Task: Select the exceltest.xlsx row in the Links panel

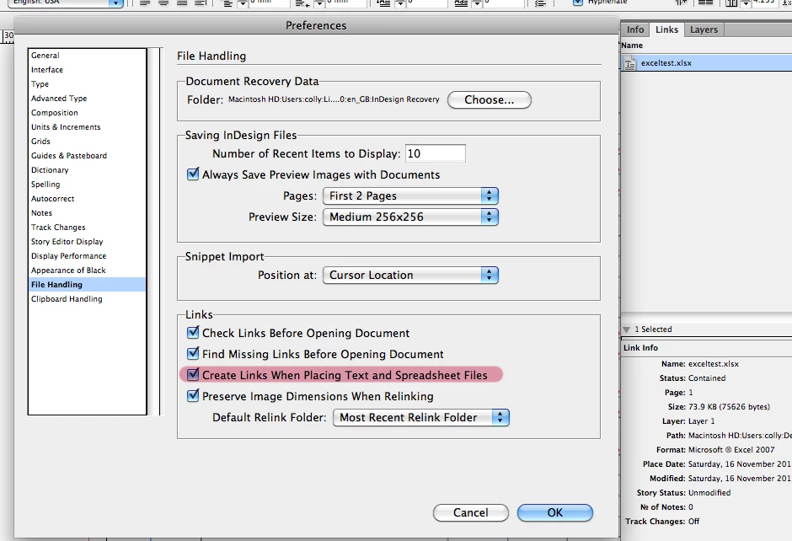Action: pos(706,63)
